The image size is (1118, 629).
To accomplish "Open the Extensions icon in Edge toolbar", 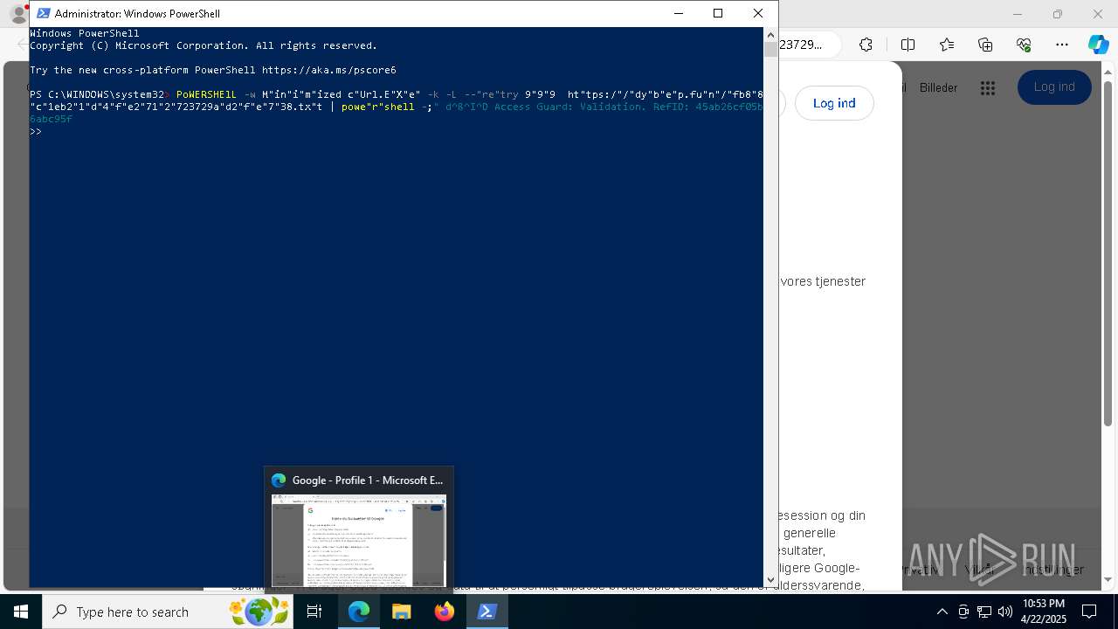I will point(866,45).
